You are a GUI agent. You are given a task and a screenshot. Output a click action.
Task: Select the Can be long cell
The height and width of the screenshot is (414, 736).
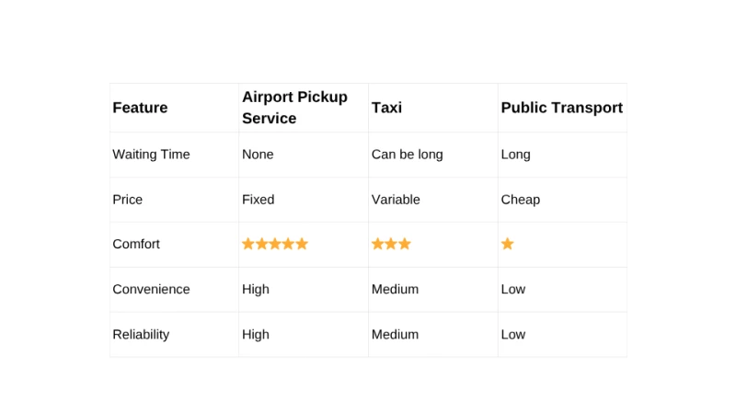tap(407, 155)
